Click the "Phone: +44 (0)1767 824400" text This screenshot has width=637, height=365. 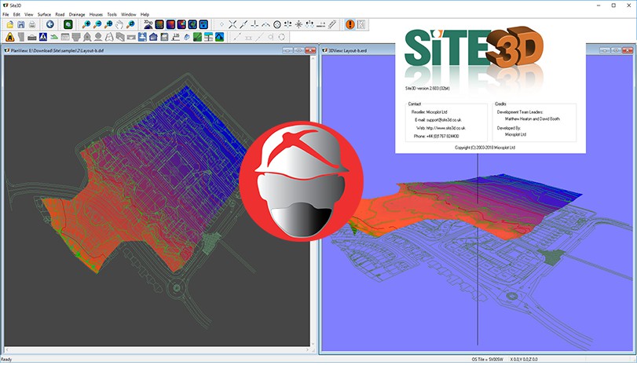436,137
